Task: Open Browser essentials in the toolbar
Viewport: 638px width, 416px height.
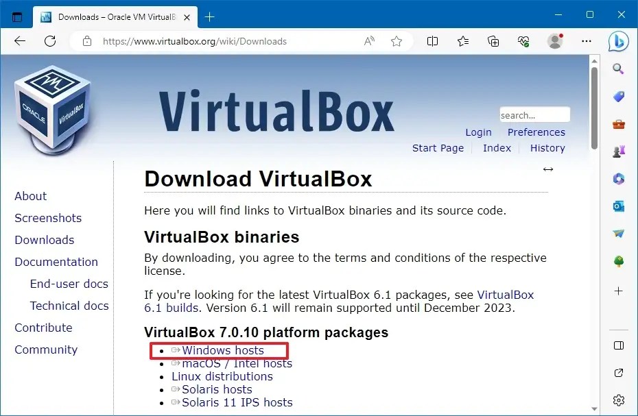Action: click(523, 41)
